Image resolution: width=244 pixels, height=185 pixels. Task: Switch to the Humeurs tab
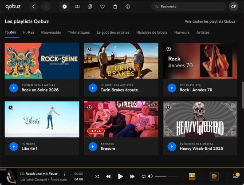pos(182,32)
